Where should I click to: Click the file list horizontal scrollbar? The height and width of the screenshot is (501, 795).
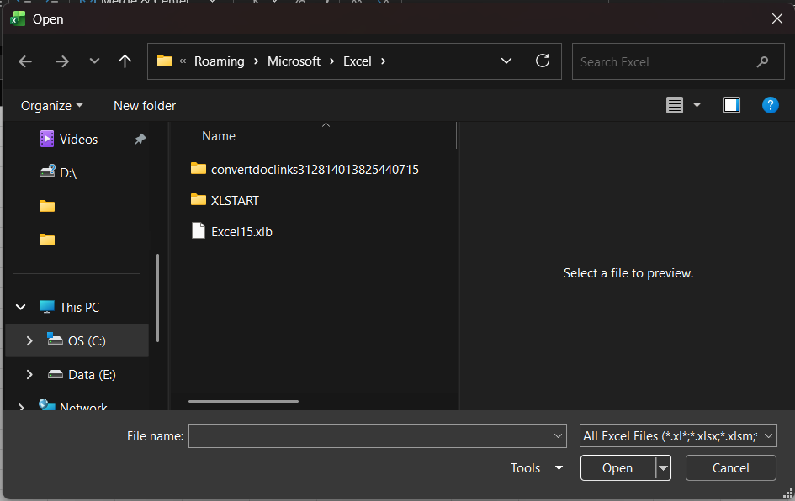(x=243, y=401)
